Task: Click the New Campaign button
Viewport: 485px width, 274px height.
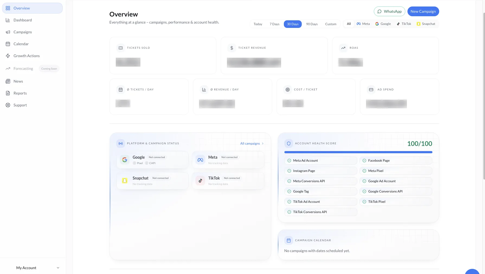Action: click(423, 11)
